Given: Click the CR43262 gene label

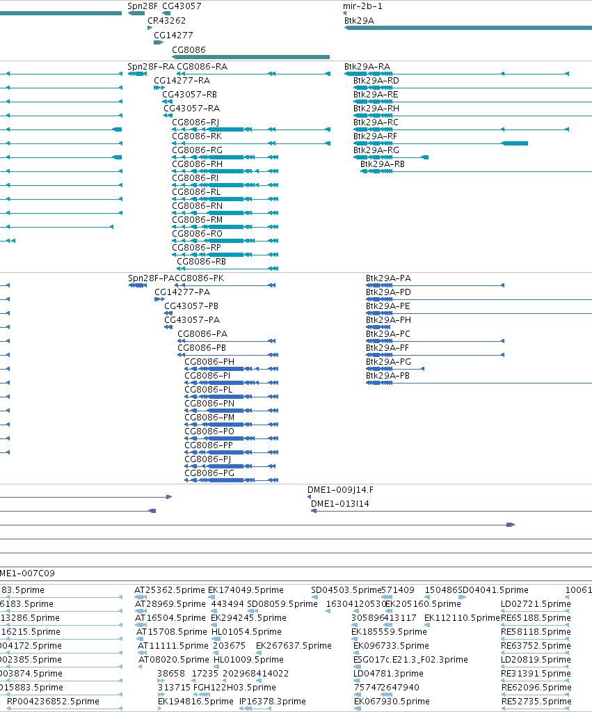Looking at the screenshot, I should point(167,20).
